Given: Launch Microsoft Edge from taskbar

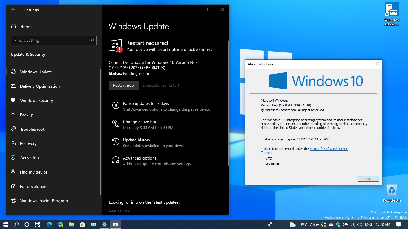Looking at the screenshot, I should pos(49,225).
